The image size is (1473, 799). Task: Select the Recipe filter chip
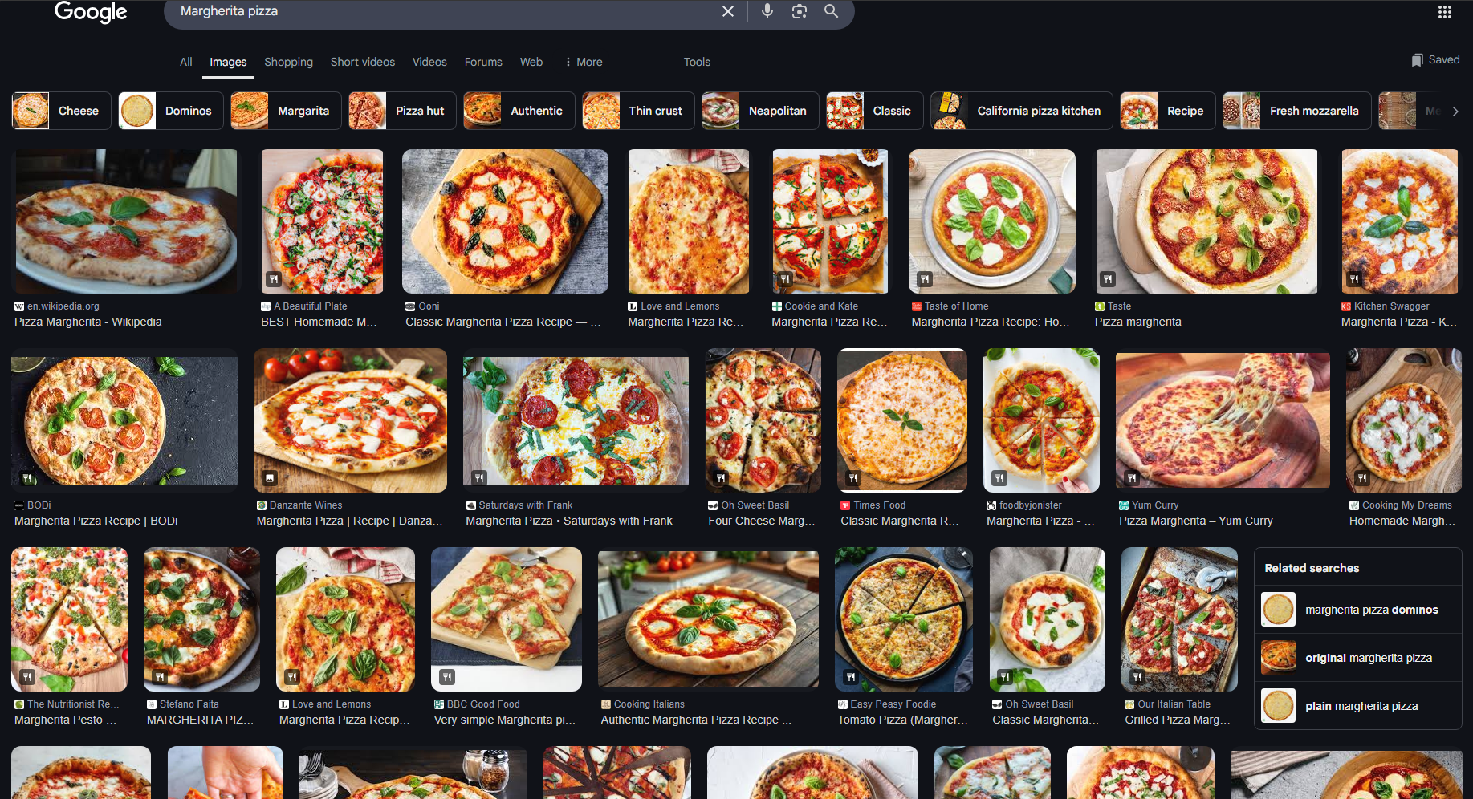point(1168,111)
